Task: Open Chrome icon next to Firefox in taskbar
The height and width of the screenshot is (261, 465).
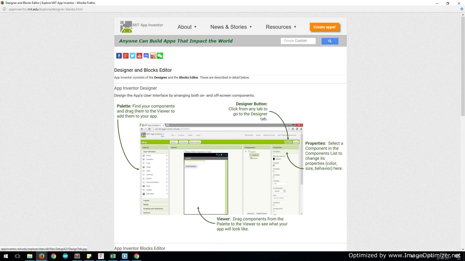Action: (x=53, y=256)
